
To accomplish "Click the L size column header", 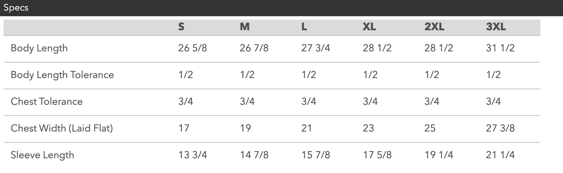I will click(x=304, y=27).
